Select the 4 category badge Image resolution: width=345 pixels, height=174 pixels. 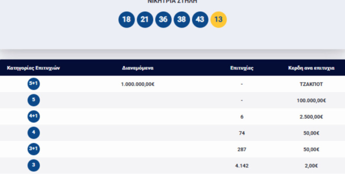pyautogui.click(x=33, y=133)
